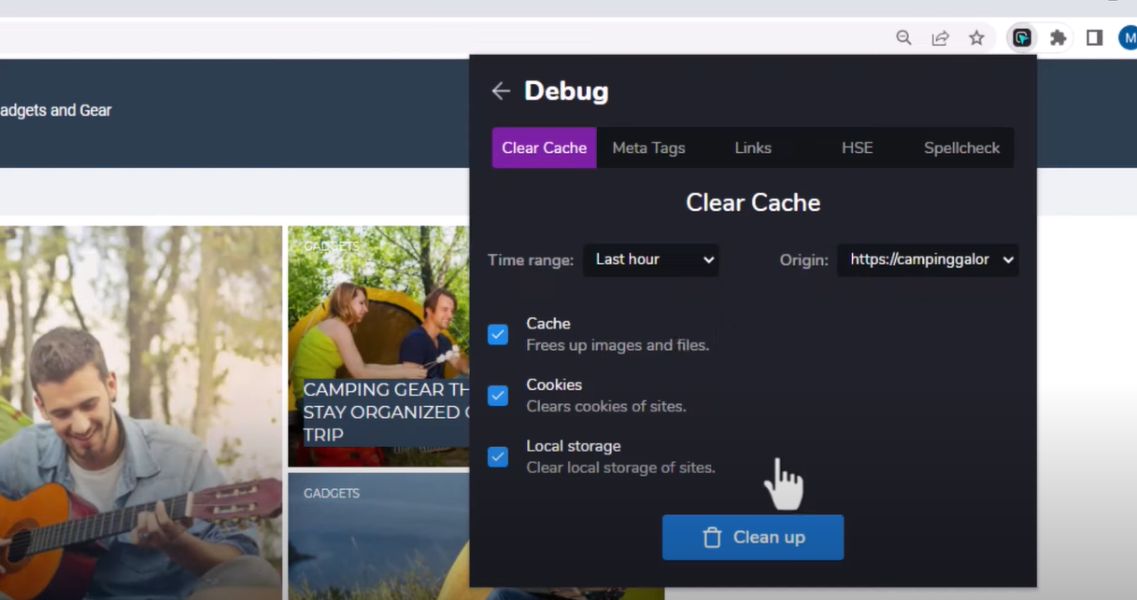Screen dimensions: 1137x600
Task: Open the Chrome profile avatar
Action: (x=1128, y=38)
